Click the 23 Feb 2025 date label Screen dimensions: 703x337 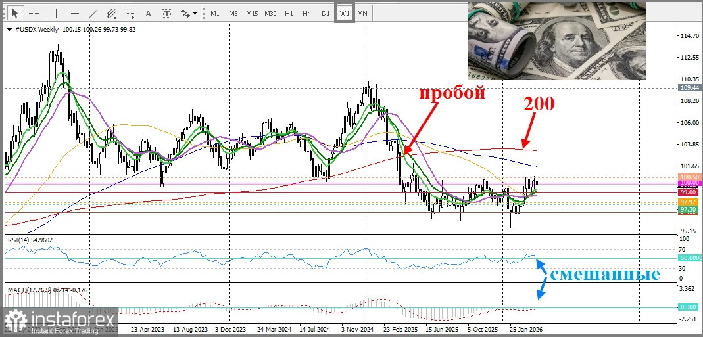(402, 328)
